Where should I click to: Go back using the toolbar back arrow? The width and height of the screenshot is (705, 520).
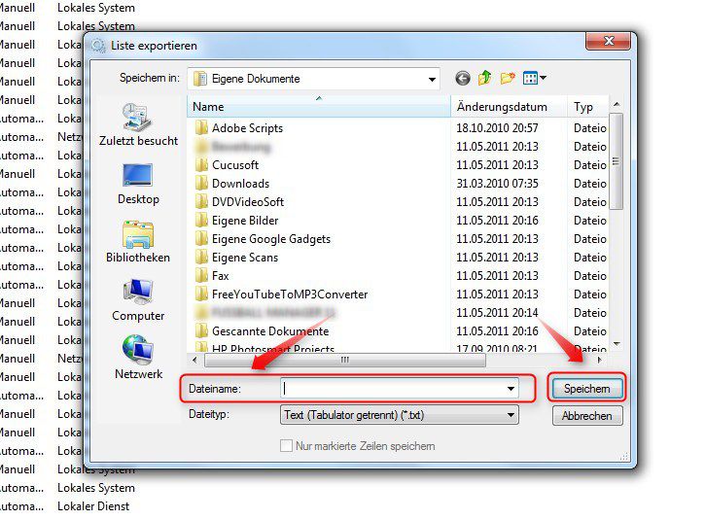[x=463, y=79]
